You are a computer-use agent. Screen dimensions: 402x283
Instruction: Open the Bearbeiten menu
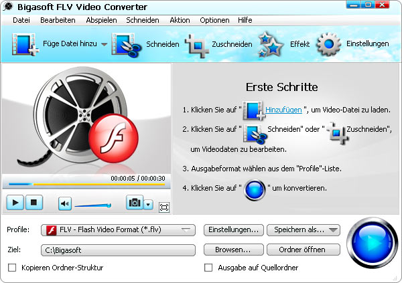pyautogui.click(x=58, y=20)
